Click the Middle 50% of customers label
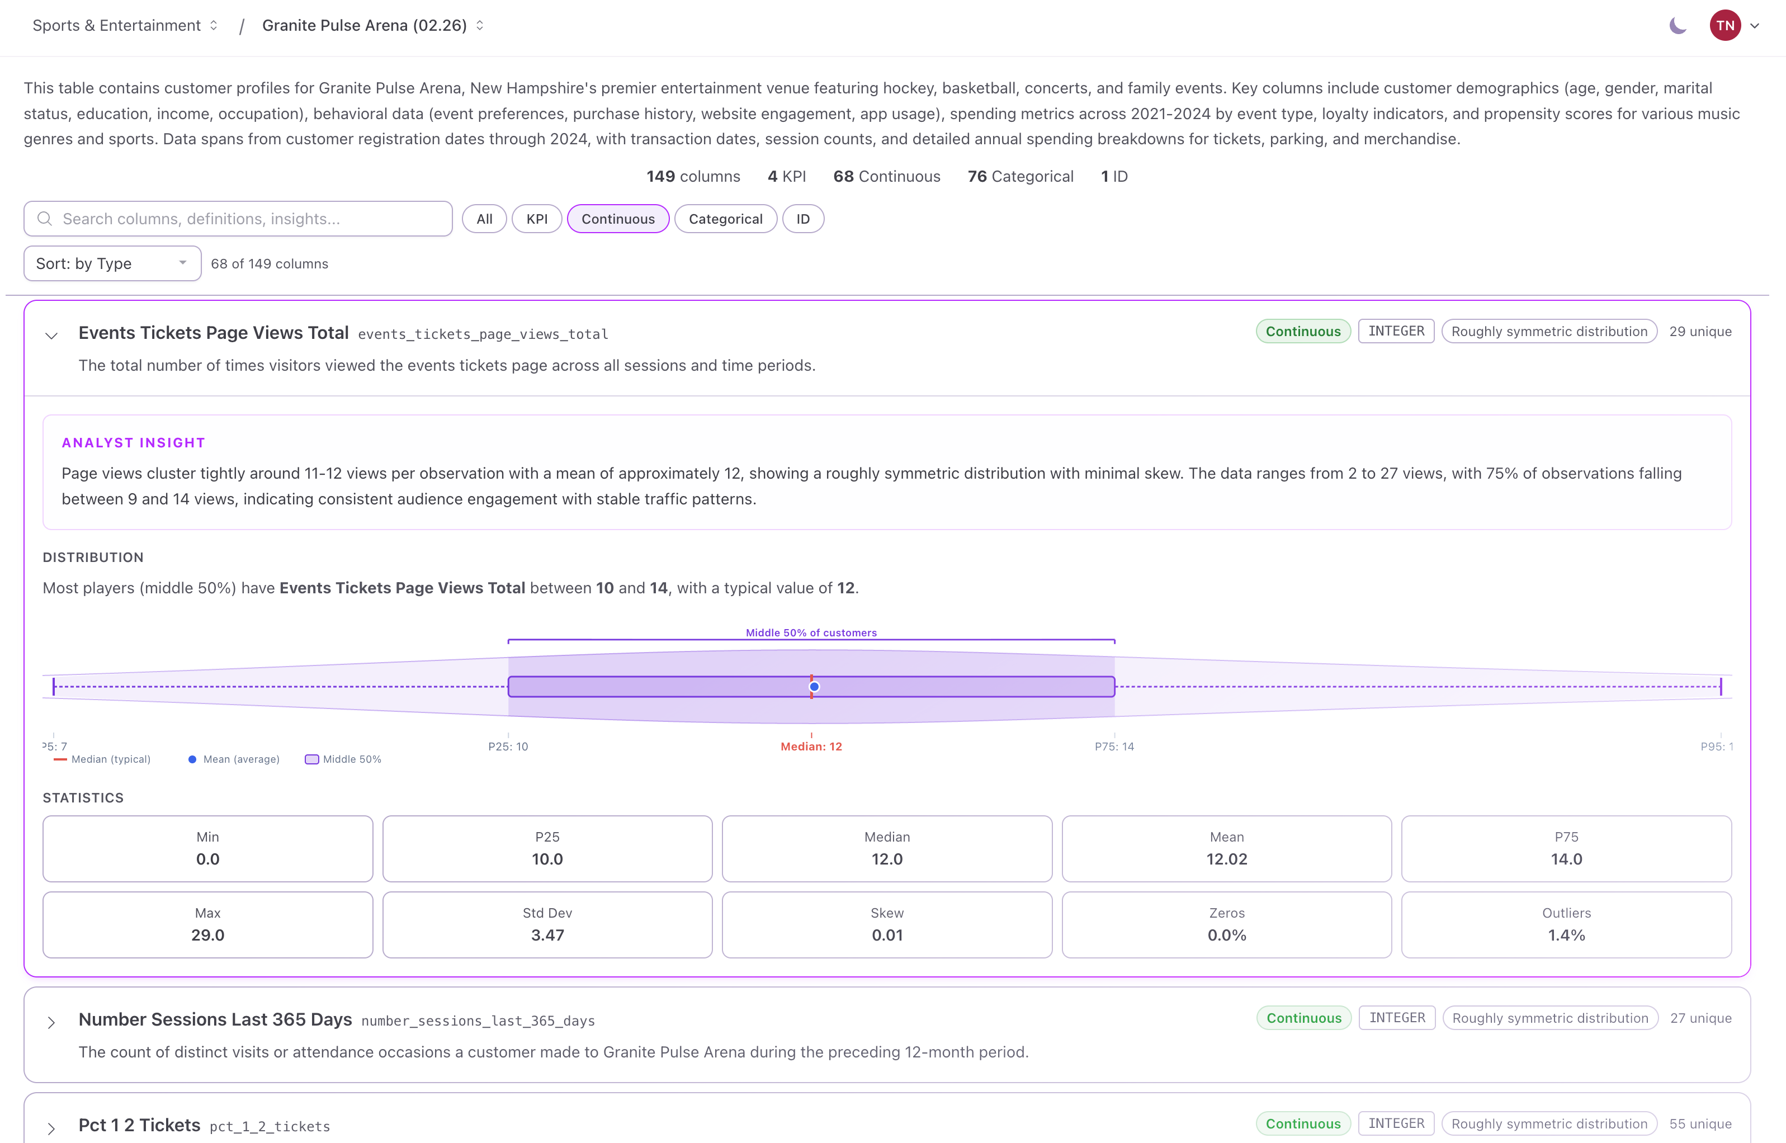 click(811, 633)
